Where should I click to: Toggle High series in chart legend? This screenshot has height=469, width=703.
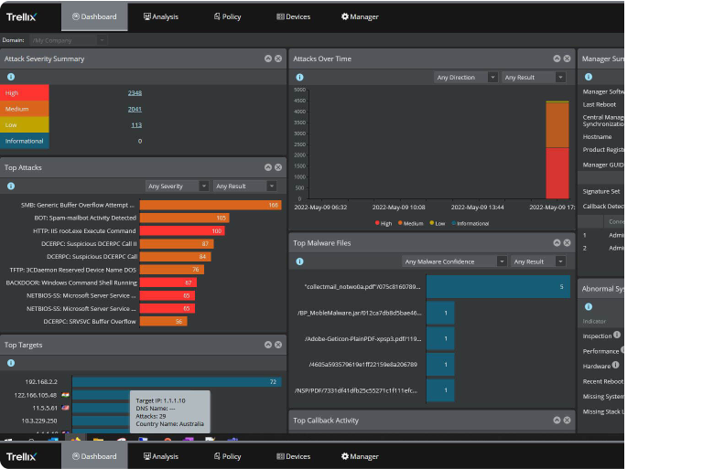click(384, 223)
